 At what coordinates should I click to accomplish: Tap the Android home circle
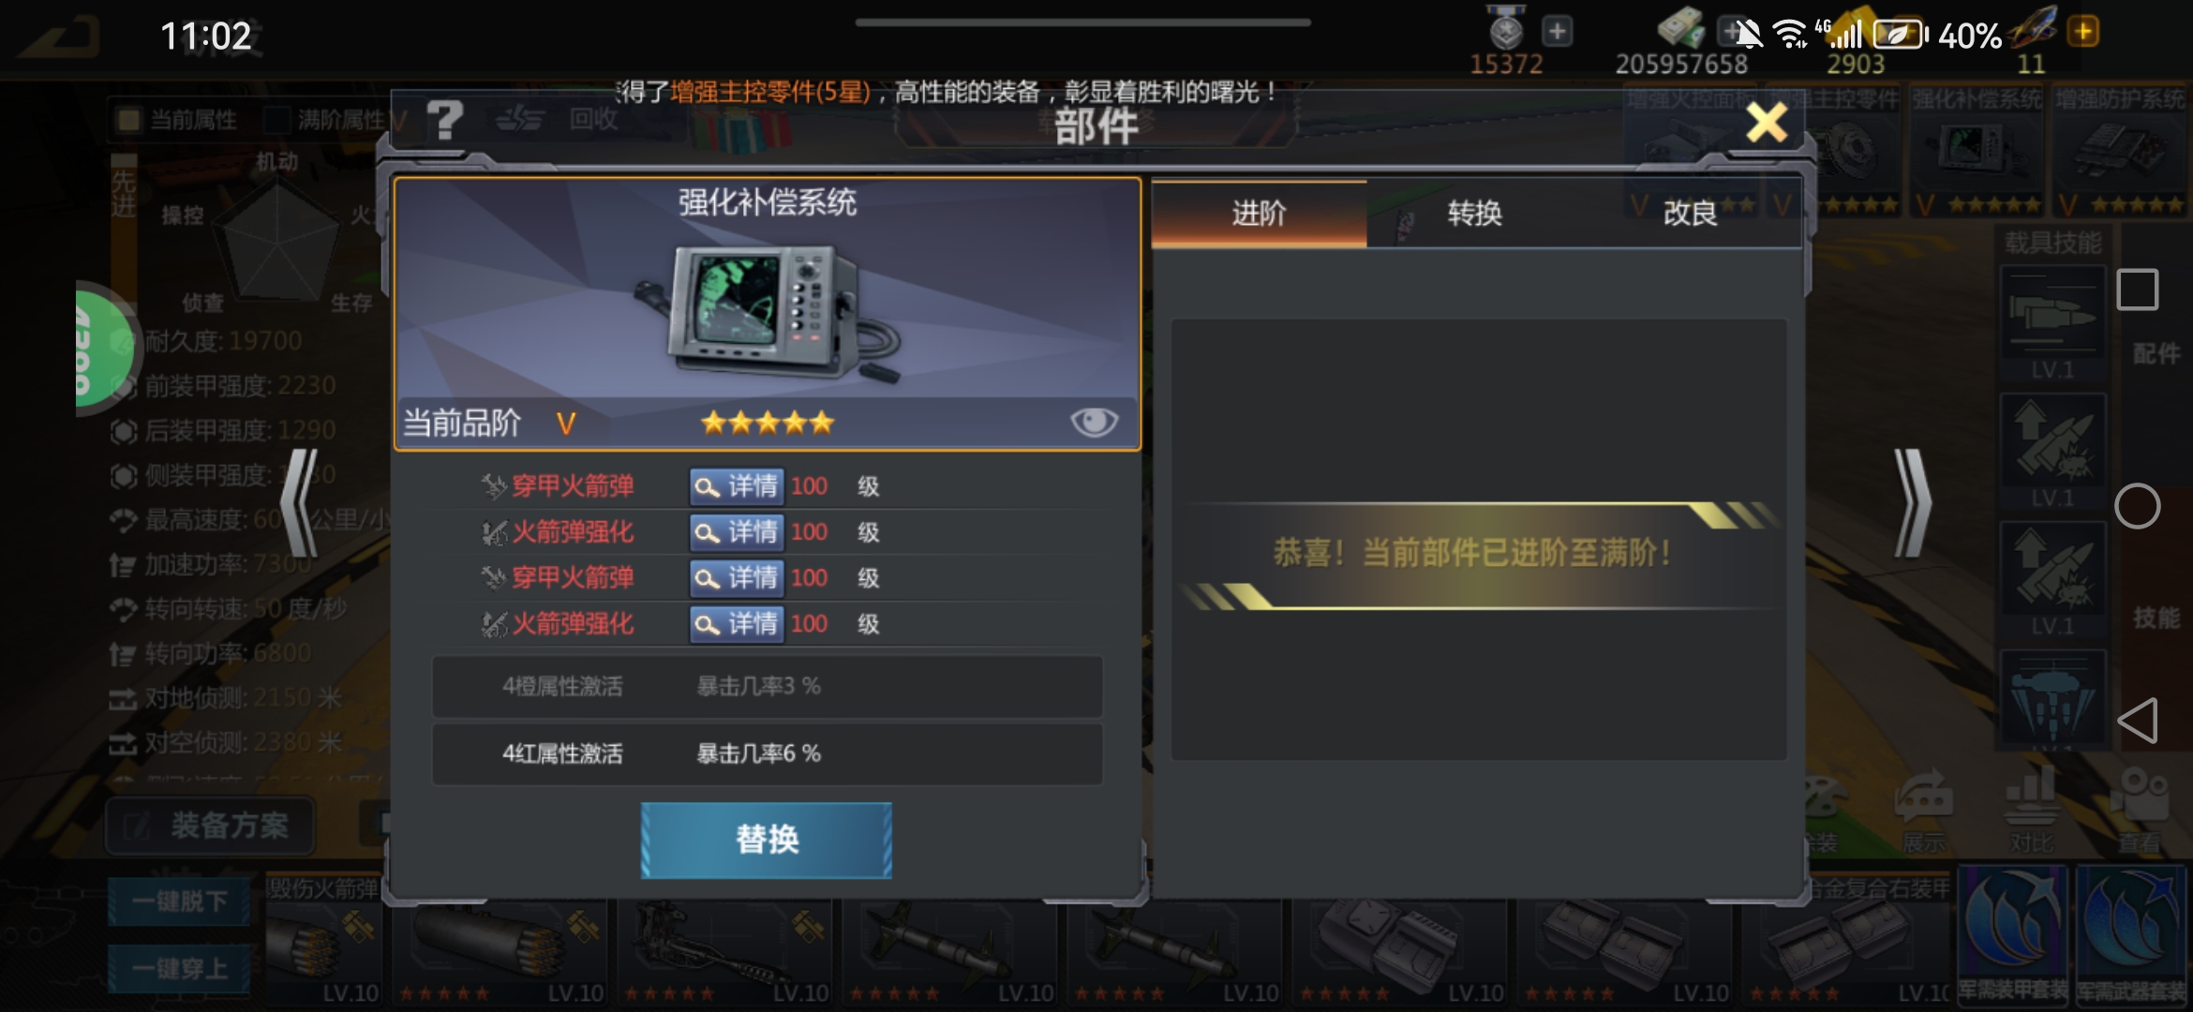[2138, 506]
